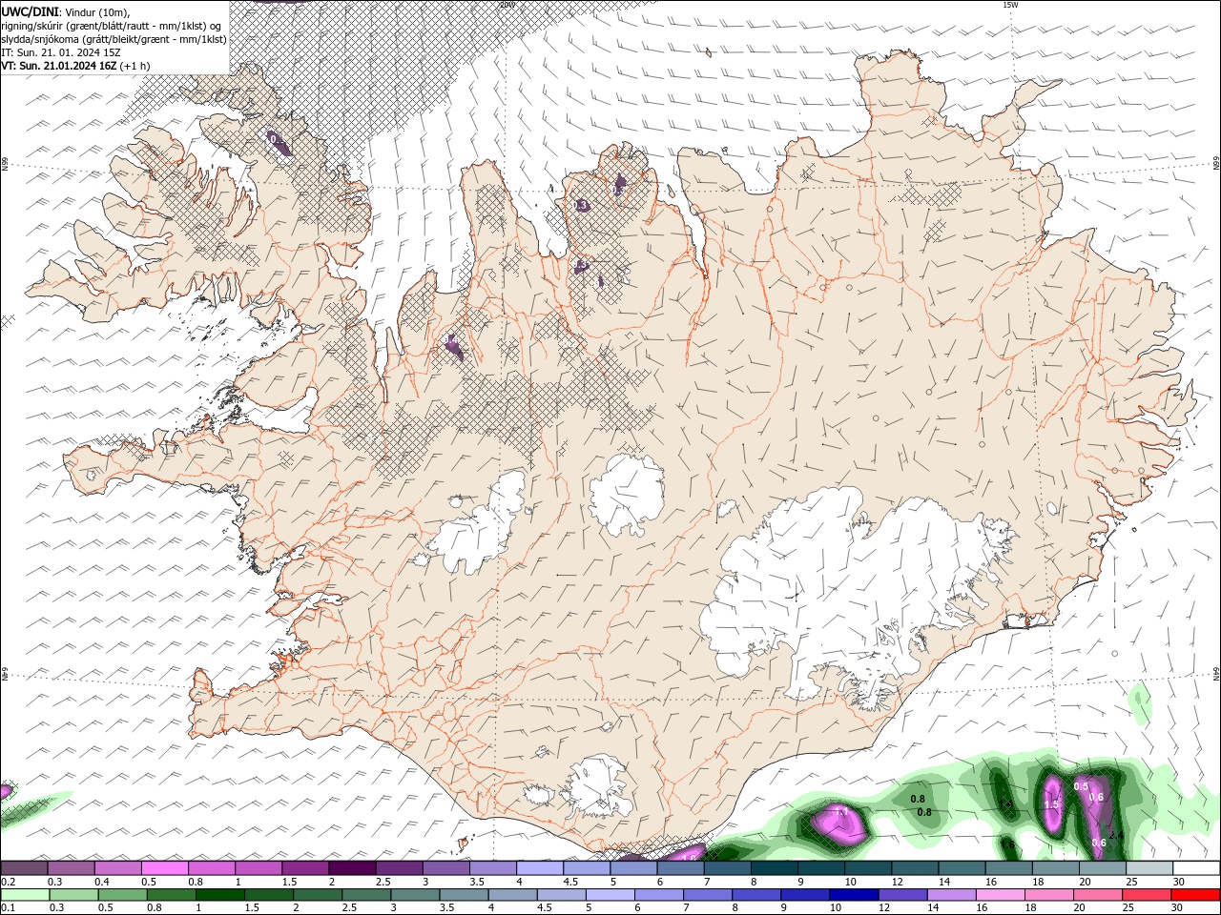Screen dimensions: 1221x915
Task: Select the dark green swatch labeled 1 in lower legend
Action: 218,895
